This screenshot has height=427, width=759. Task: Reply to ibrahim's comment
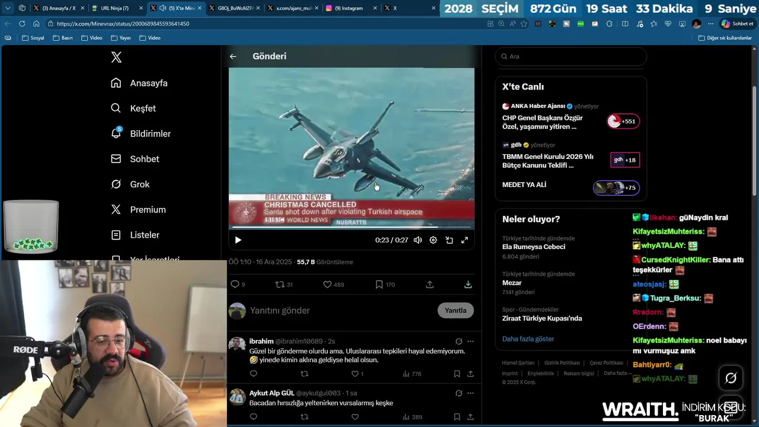[253, 374]
